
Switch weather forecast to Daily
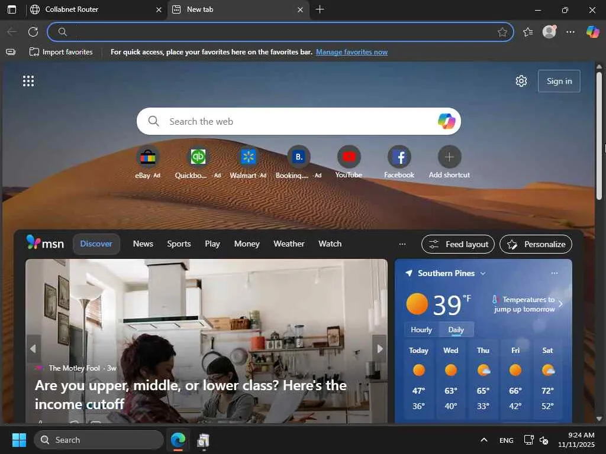[x=456, y=330]
